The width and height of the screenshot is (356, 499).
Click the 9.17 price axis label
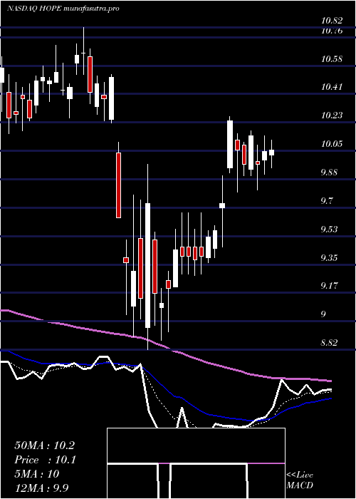[x=329, y=286]
